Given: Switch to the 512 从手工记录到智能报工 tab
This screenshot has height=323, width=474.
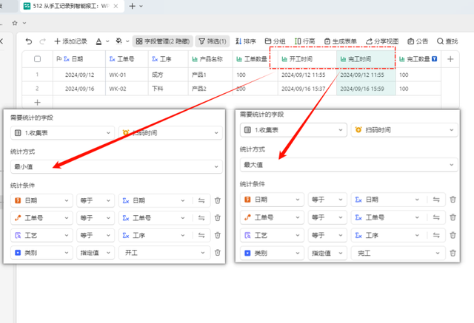Looking at the screenshot, I should [x=71, y=6].
